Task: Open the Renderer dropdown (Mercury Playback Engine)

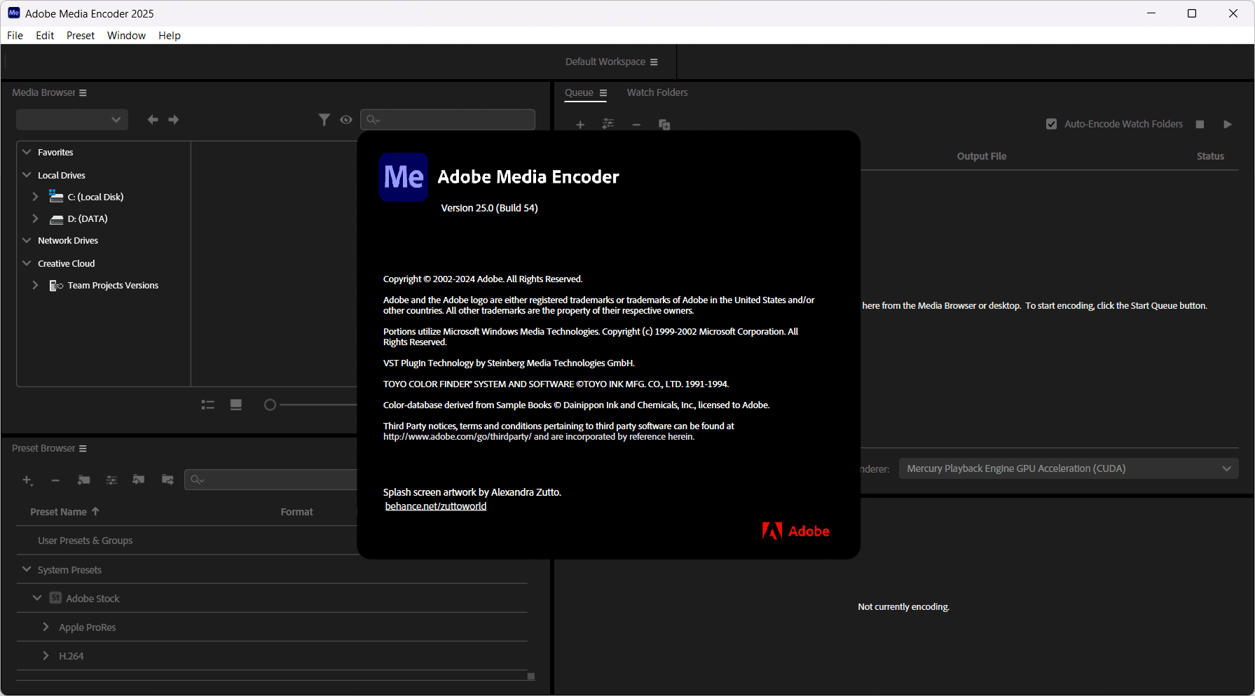Action: tap(1069, 468)
